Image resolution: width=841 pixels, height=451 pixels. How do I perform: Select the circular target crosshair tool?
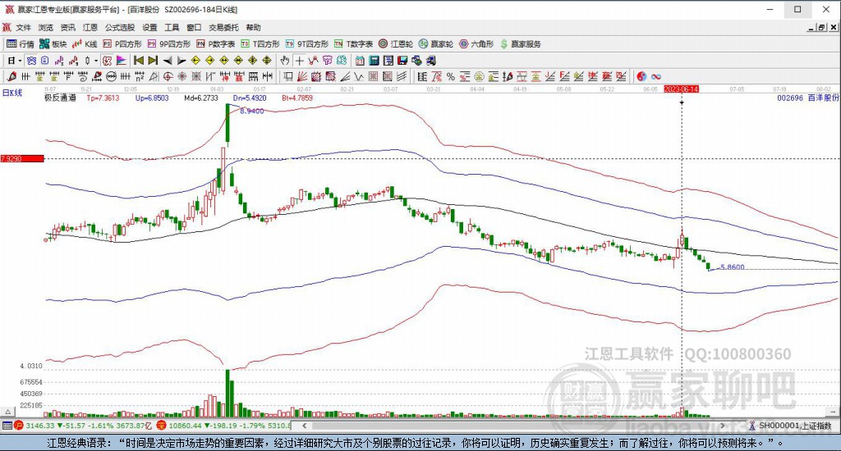[x=168, y=76]
